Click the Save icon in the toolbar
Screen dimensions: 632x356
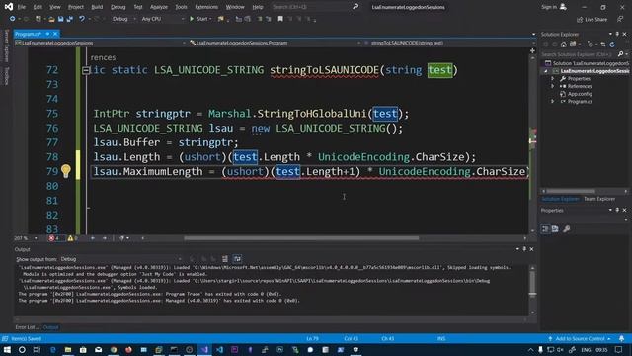[x=60, y=19]
